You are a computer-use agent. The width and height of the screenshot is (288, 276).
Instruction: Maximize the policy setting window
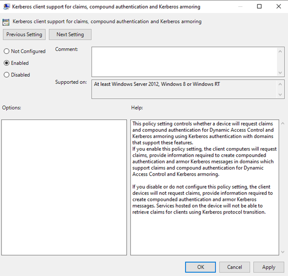[259, 6]
